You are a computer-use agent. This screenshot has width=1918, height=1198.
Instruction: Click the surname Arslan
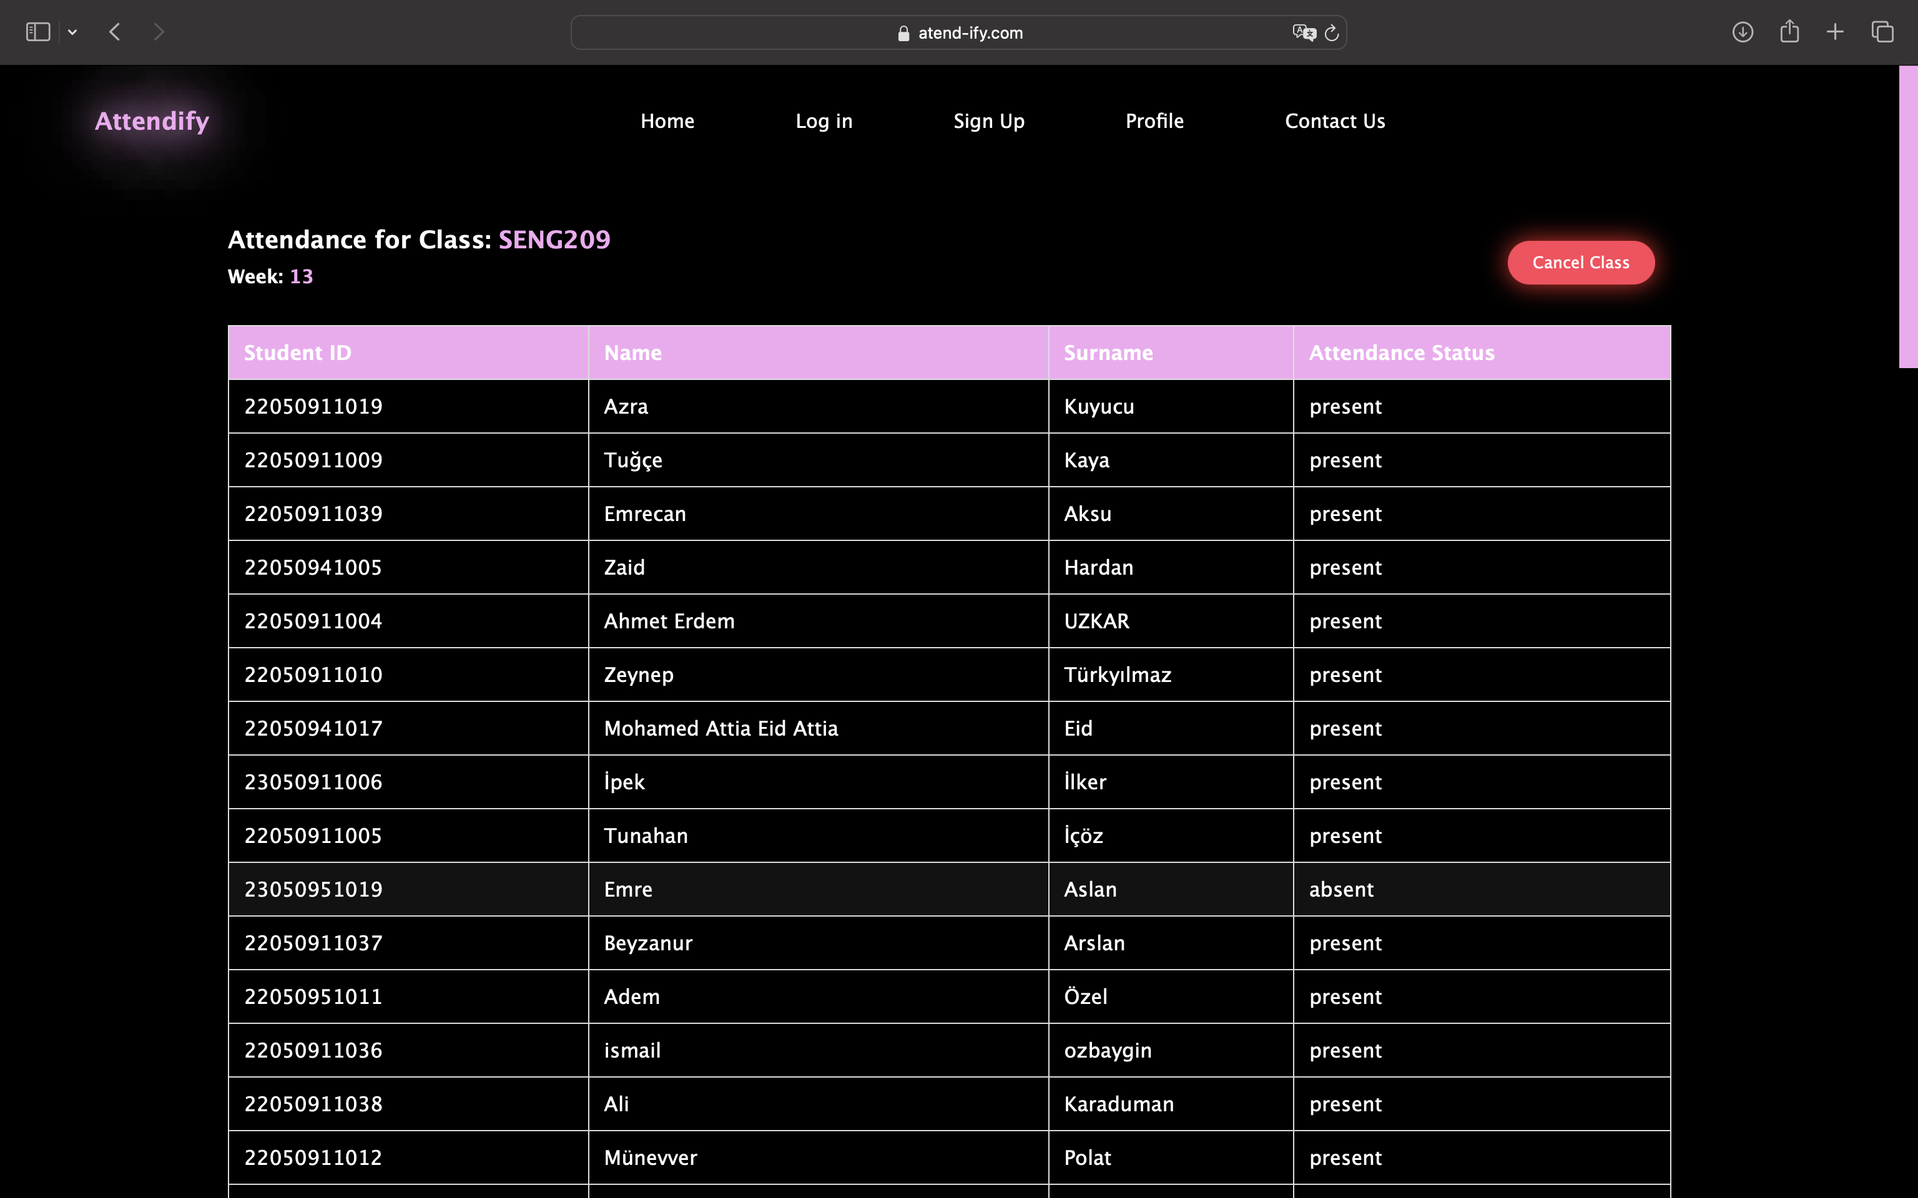[x=1094, y=943]
